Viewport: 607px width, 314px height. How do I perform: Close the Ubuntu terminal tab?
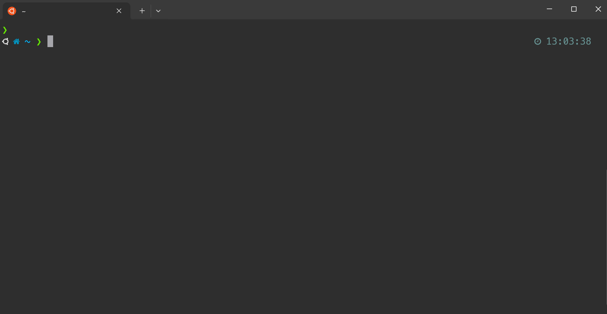tap(119, 11)
